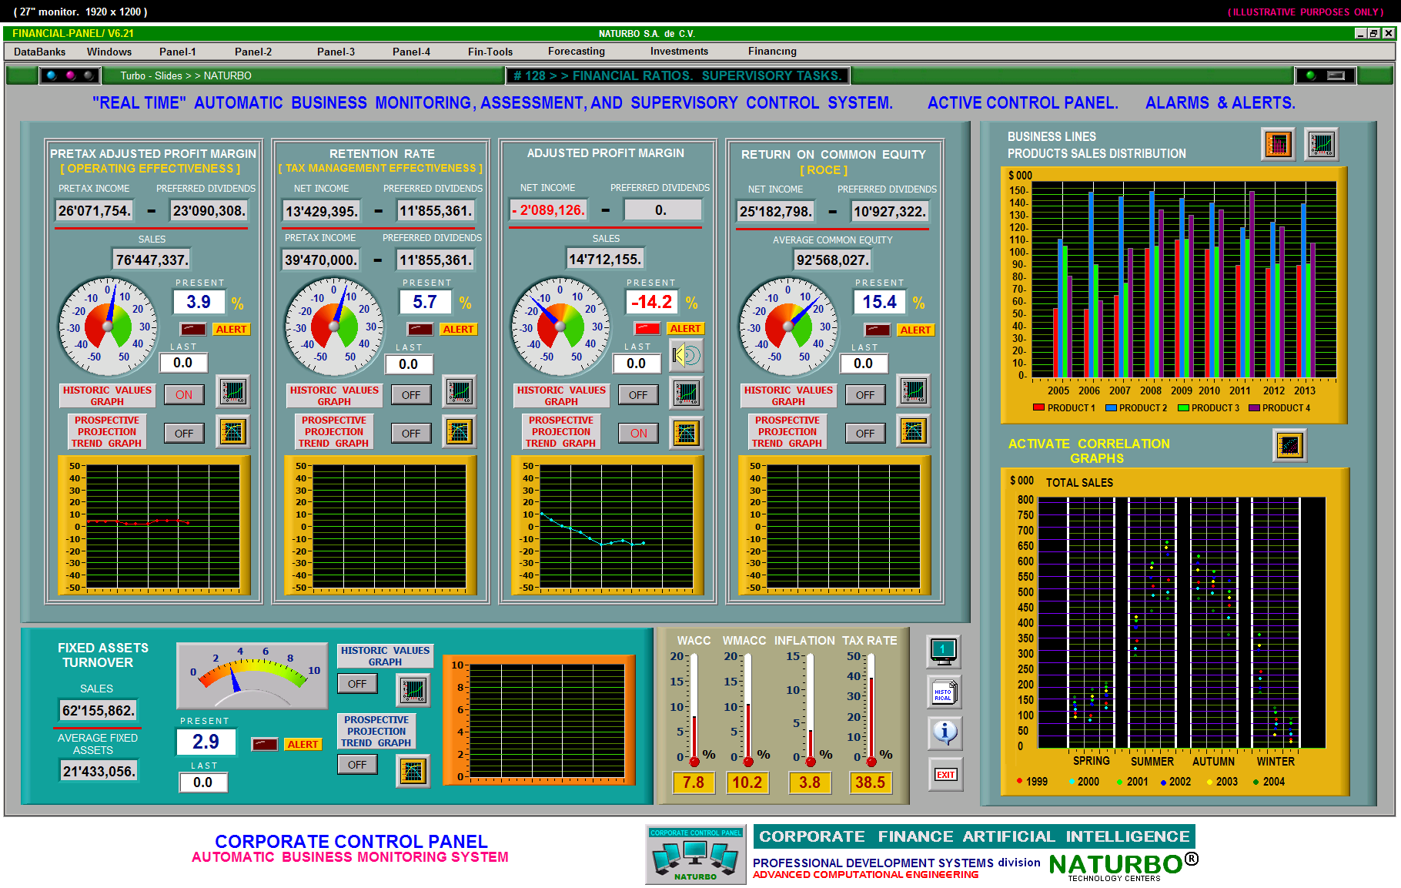Click Pretax Income field 26'071,754.
Image resolution: width=1401 pixels, height=888 pixels.
(95, 211)
